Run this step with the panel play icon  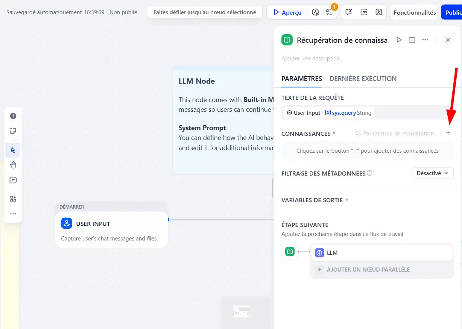pos(399,40)
